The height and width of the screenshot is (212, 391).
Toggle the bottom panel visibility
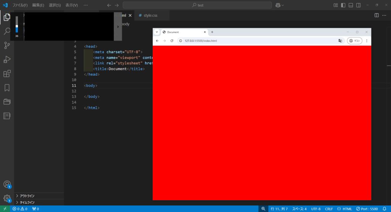pyautogui.click(x=351, y=5)
